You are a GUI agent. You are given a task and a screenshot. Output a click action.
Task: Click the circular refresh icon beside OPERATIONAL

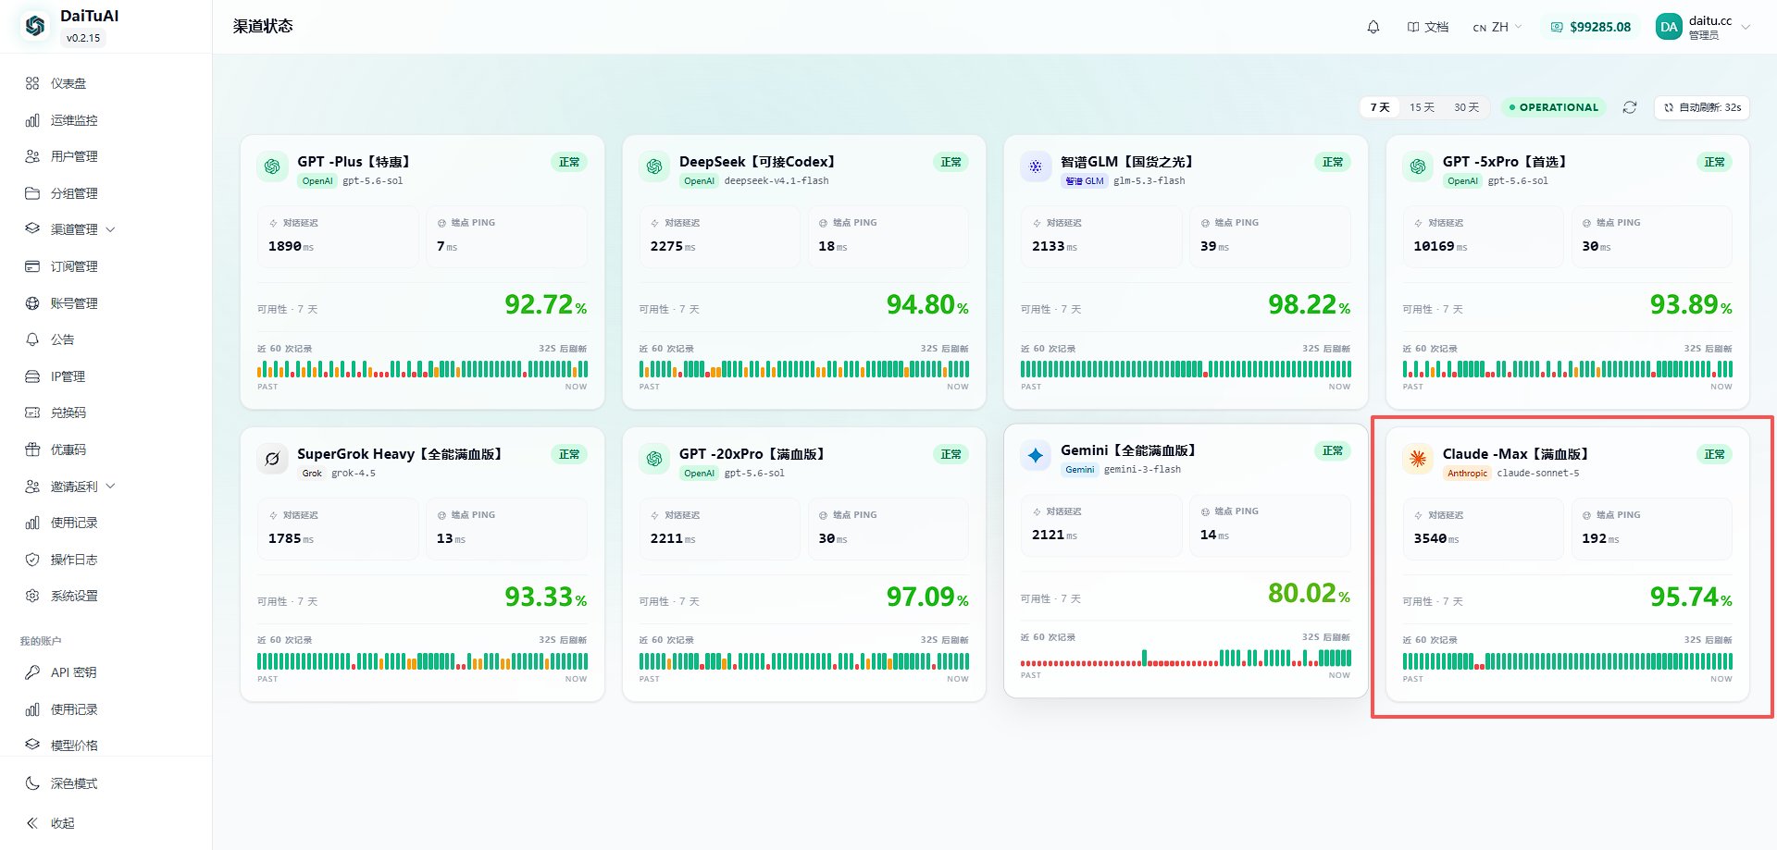[1630, 107]
